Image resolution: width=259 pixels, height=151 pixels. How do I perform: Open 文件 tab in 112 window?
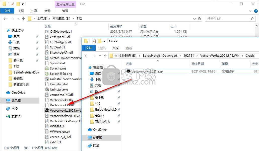click(x=7, y=11)
